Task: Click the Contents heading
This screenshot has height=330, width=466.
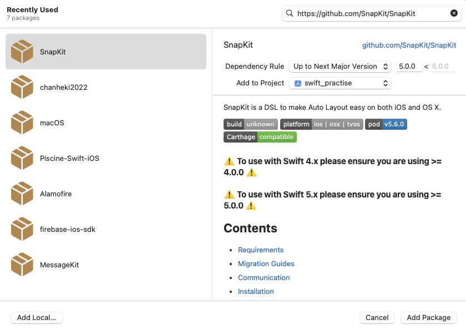Action: pos(250,228)
